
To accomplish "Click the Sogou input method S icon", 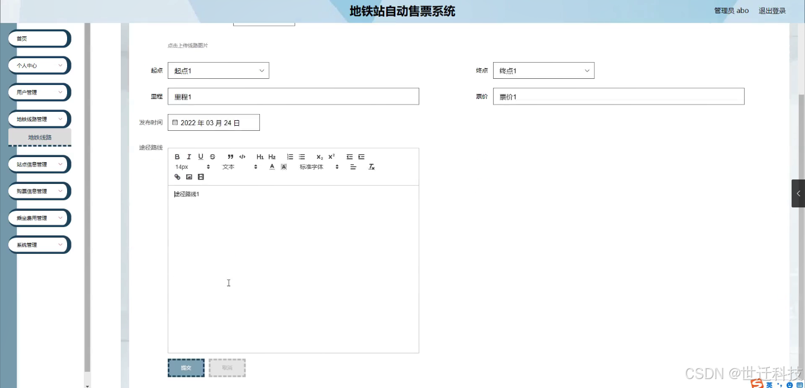I will (x=756, y=384).
